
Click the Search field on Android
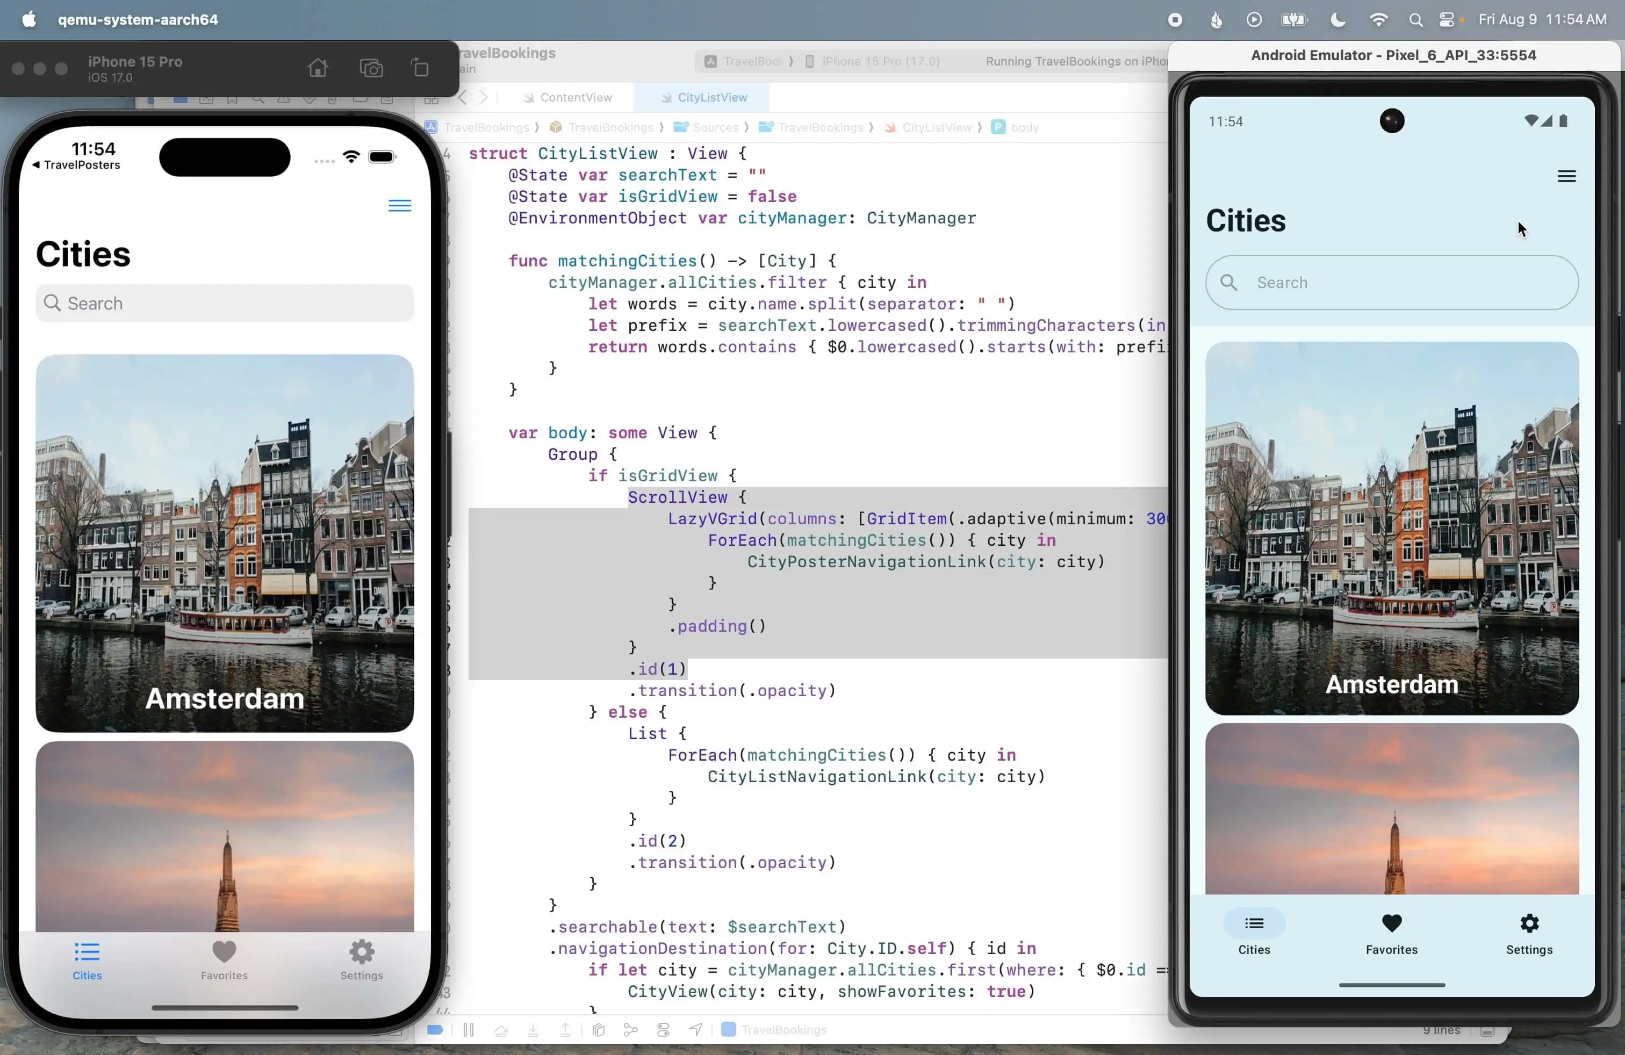[1391, 283]
